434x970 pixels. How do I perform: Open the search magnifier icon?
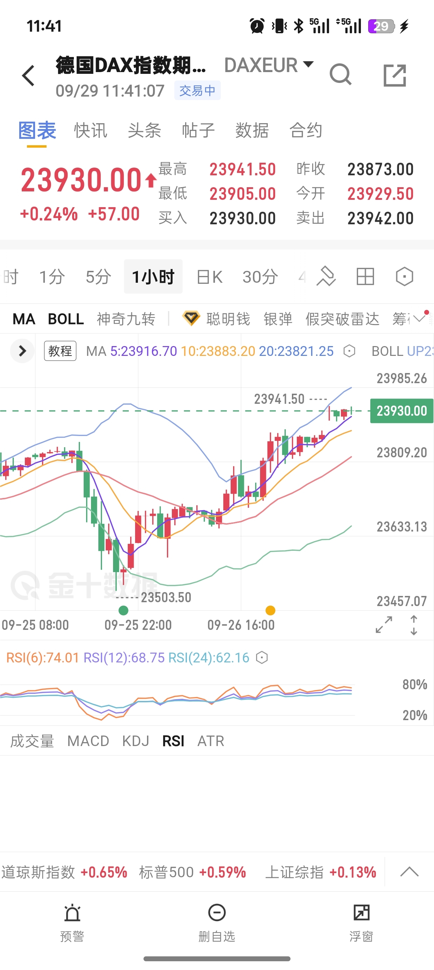tap(341, 75)
